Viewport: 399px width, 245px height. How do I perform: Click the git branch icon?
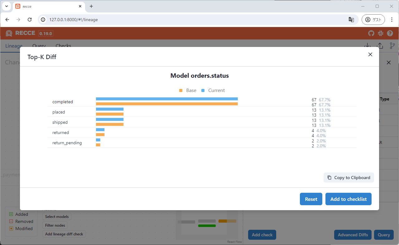click(392, 46)
